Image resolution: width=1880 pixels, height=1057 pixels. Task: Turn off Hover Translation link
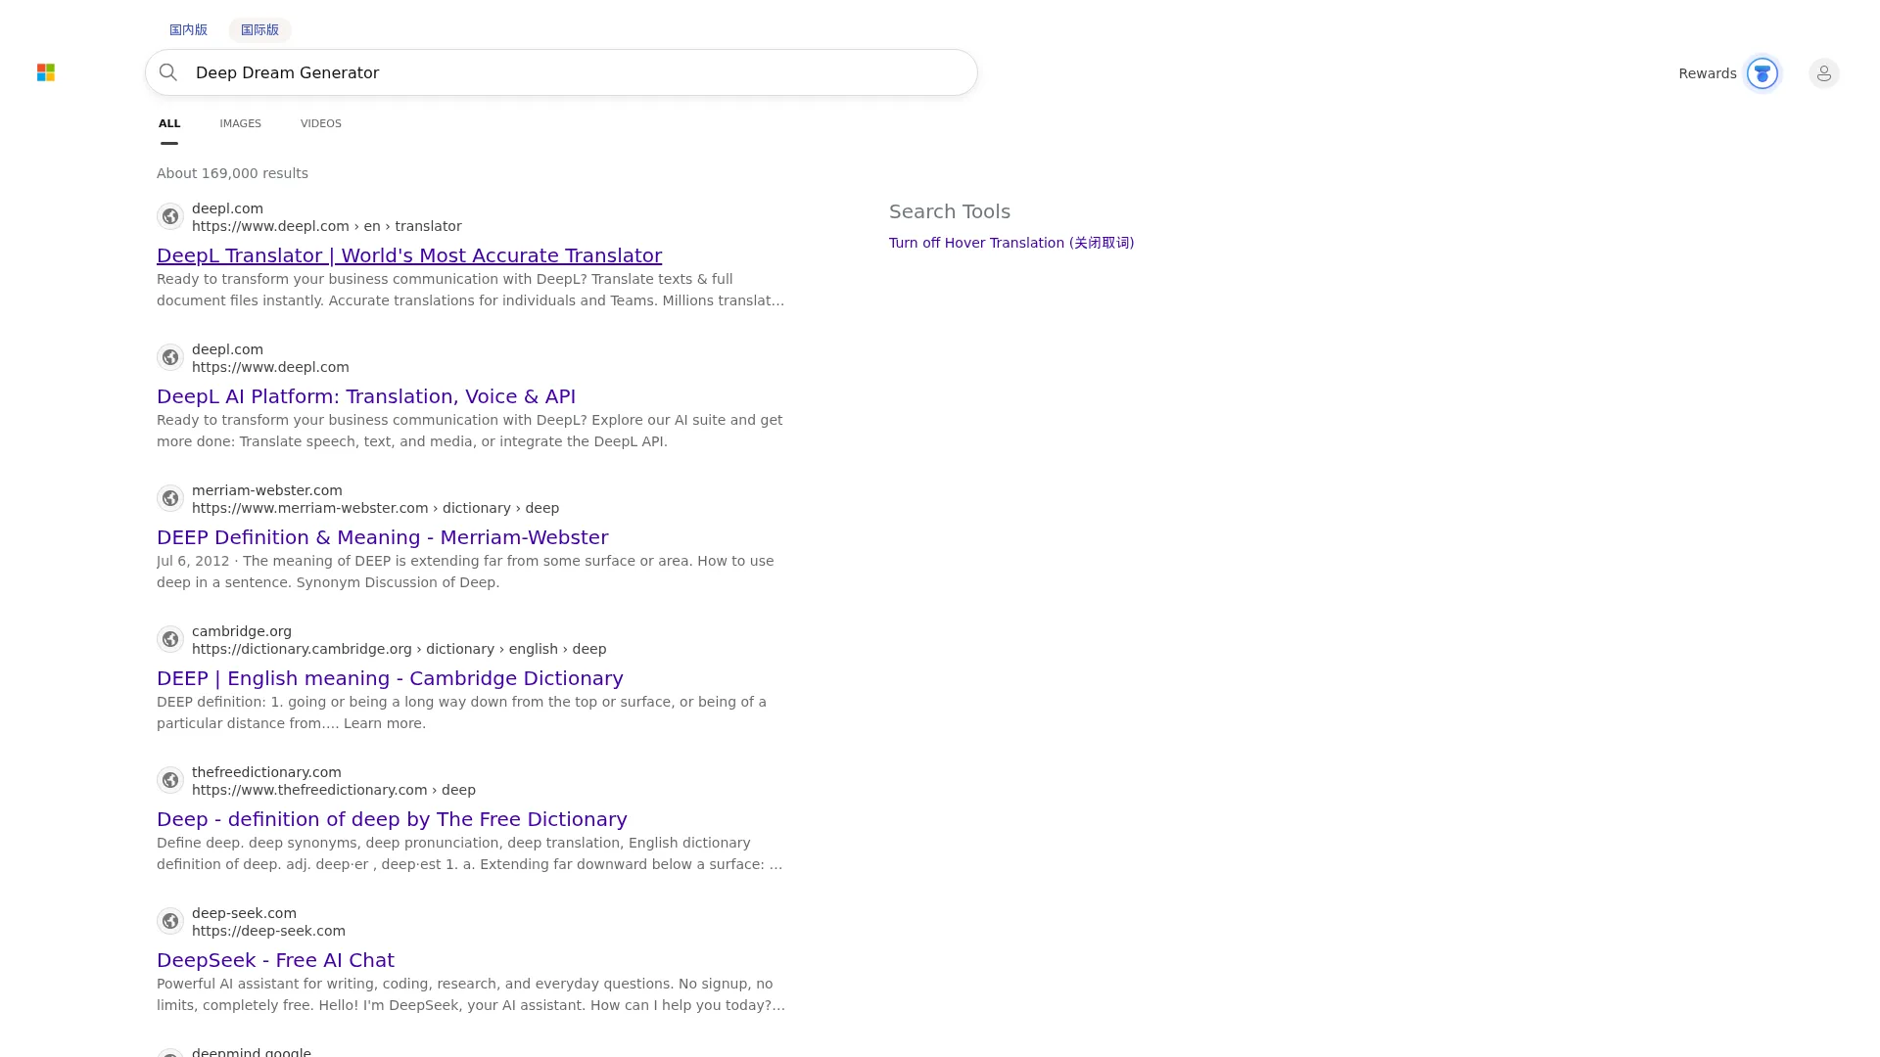pyautogui.click(x=1011, y=243)
